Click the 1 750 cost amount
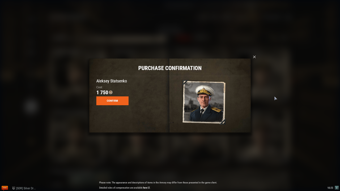 (x=102, y=92)
